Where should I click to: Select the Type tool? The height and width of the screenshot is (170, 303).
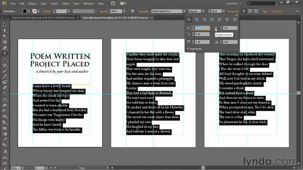(x=5, y=53)
